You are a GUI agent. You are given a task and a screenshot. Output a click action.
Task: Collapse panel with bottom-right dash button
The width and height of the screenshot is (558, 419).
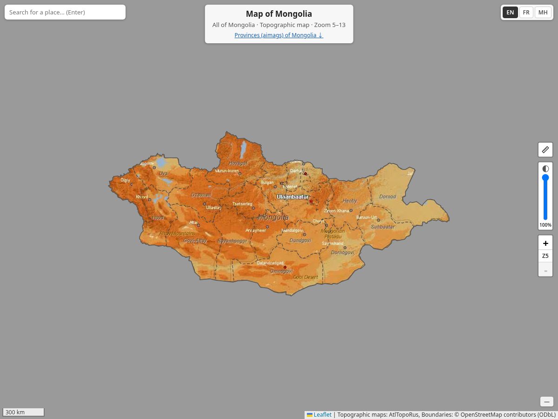click(x=547, y=401)
